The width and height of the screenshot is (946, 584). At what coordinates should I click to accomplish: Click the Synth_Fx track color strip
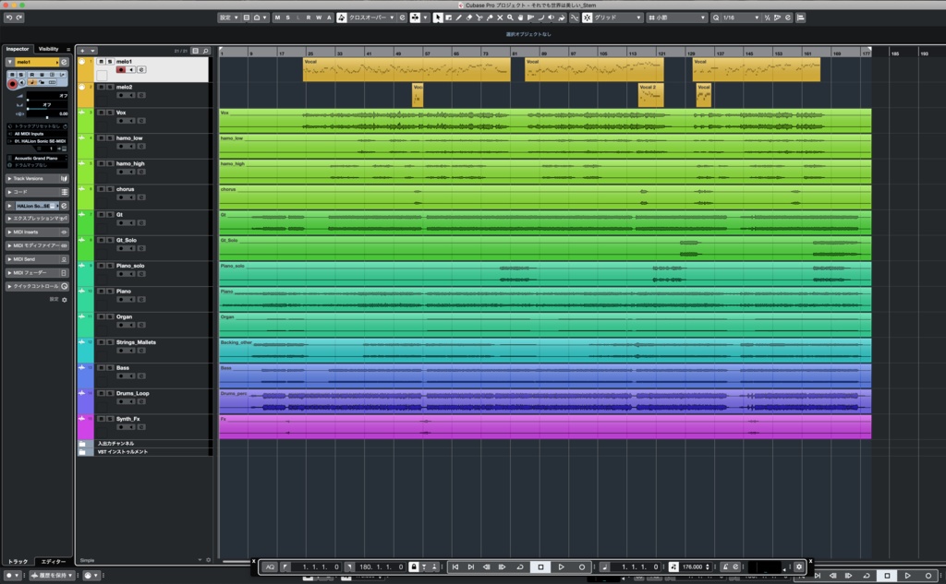pos(85,426)
